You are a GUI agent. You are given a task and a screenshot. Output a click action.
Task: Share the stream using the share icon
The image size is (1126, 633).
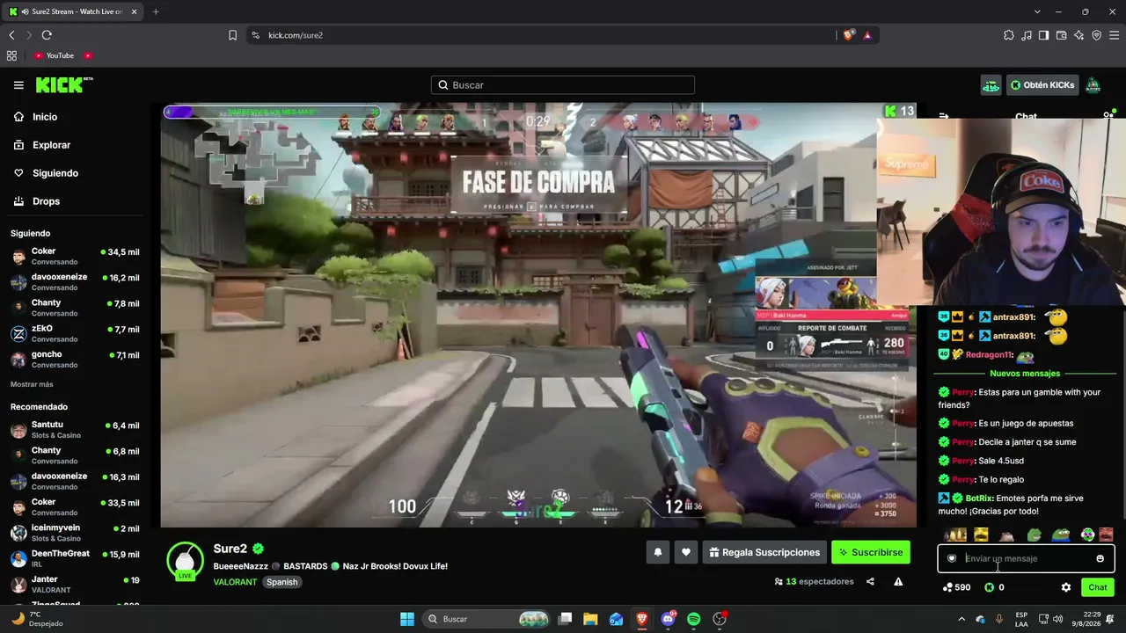(x=870, y=581)
